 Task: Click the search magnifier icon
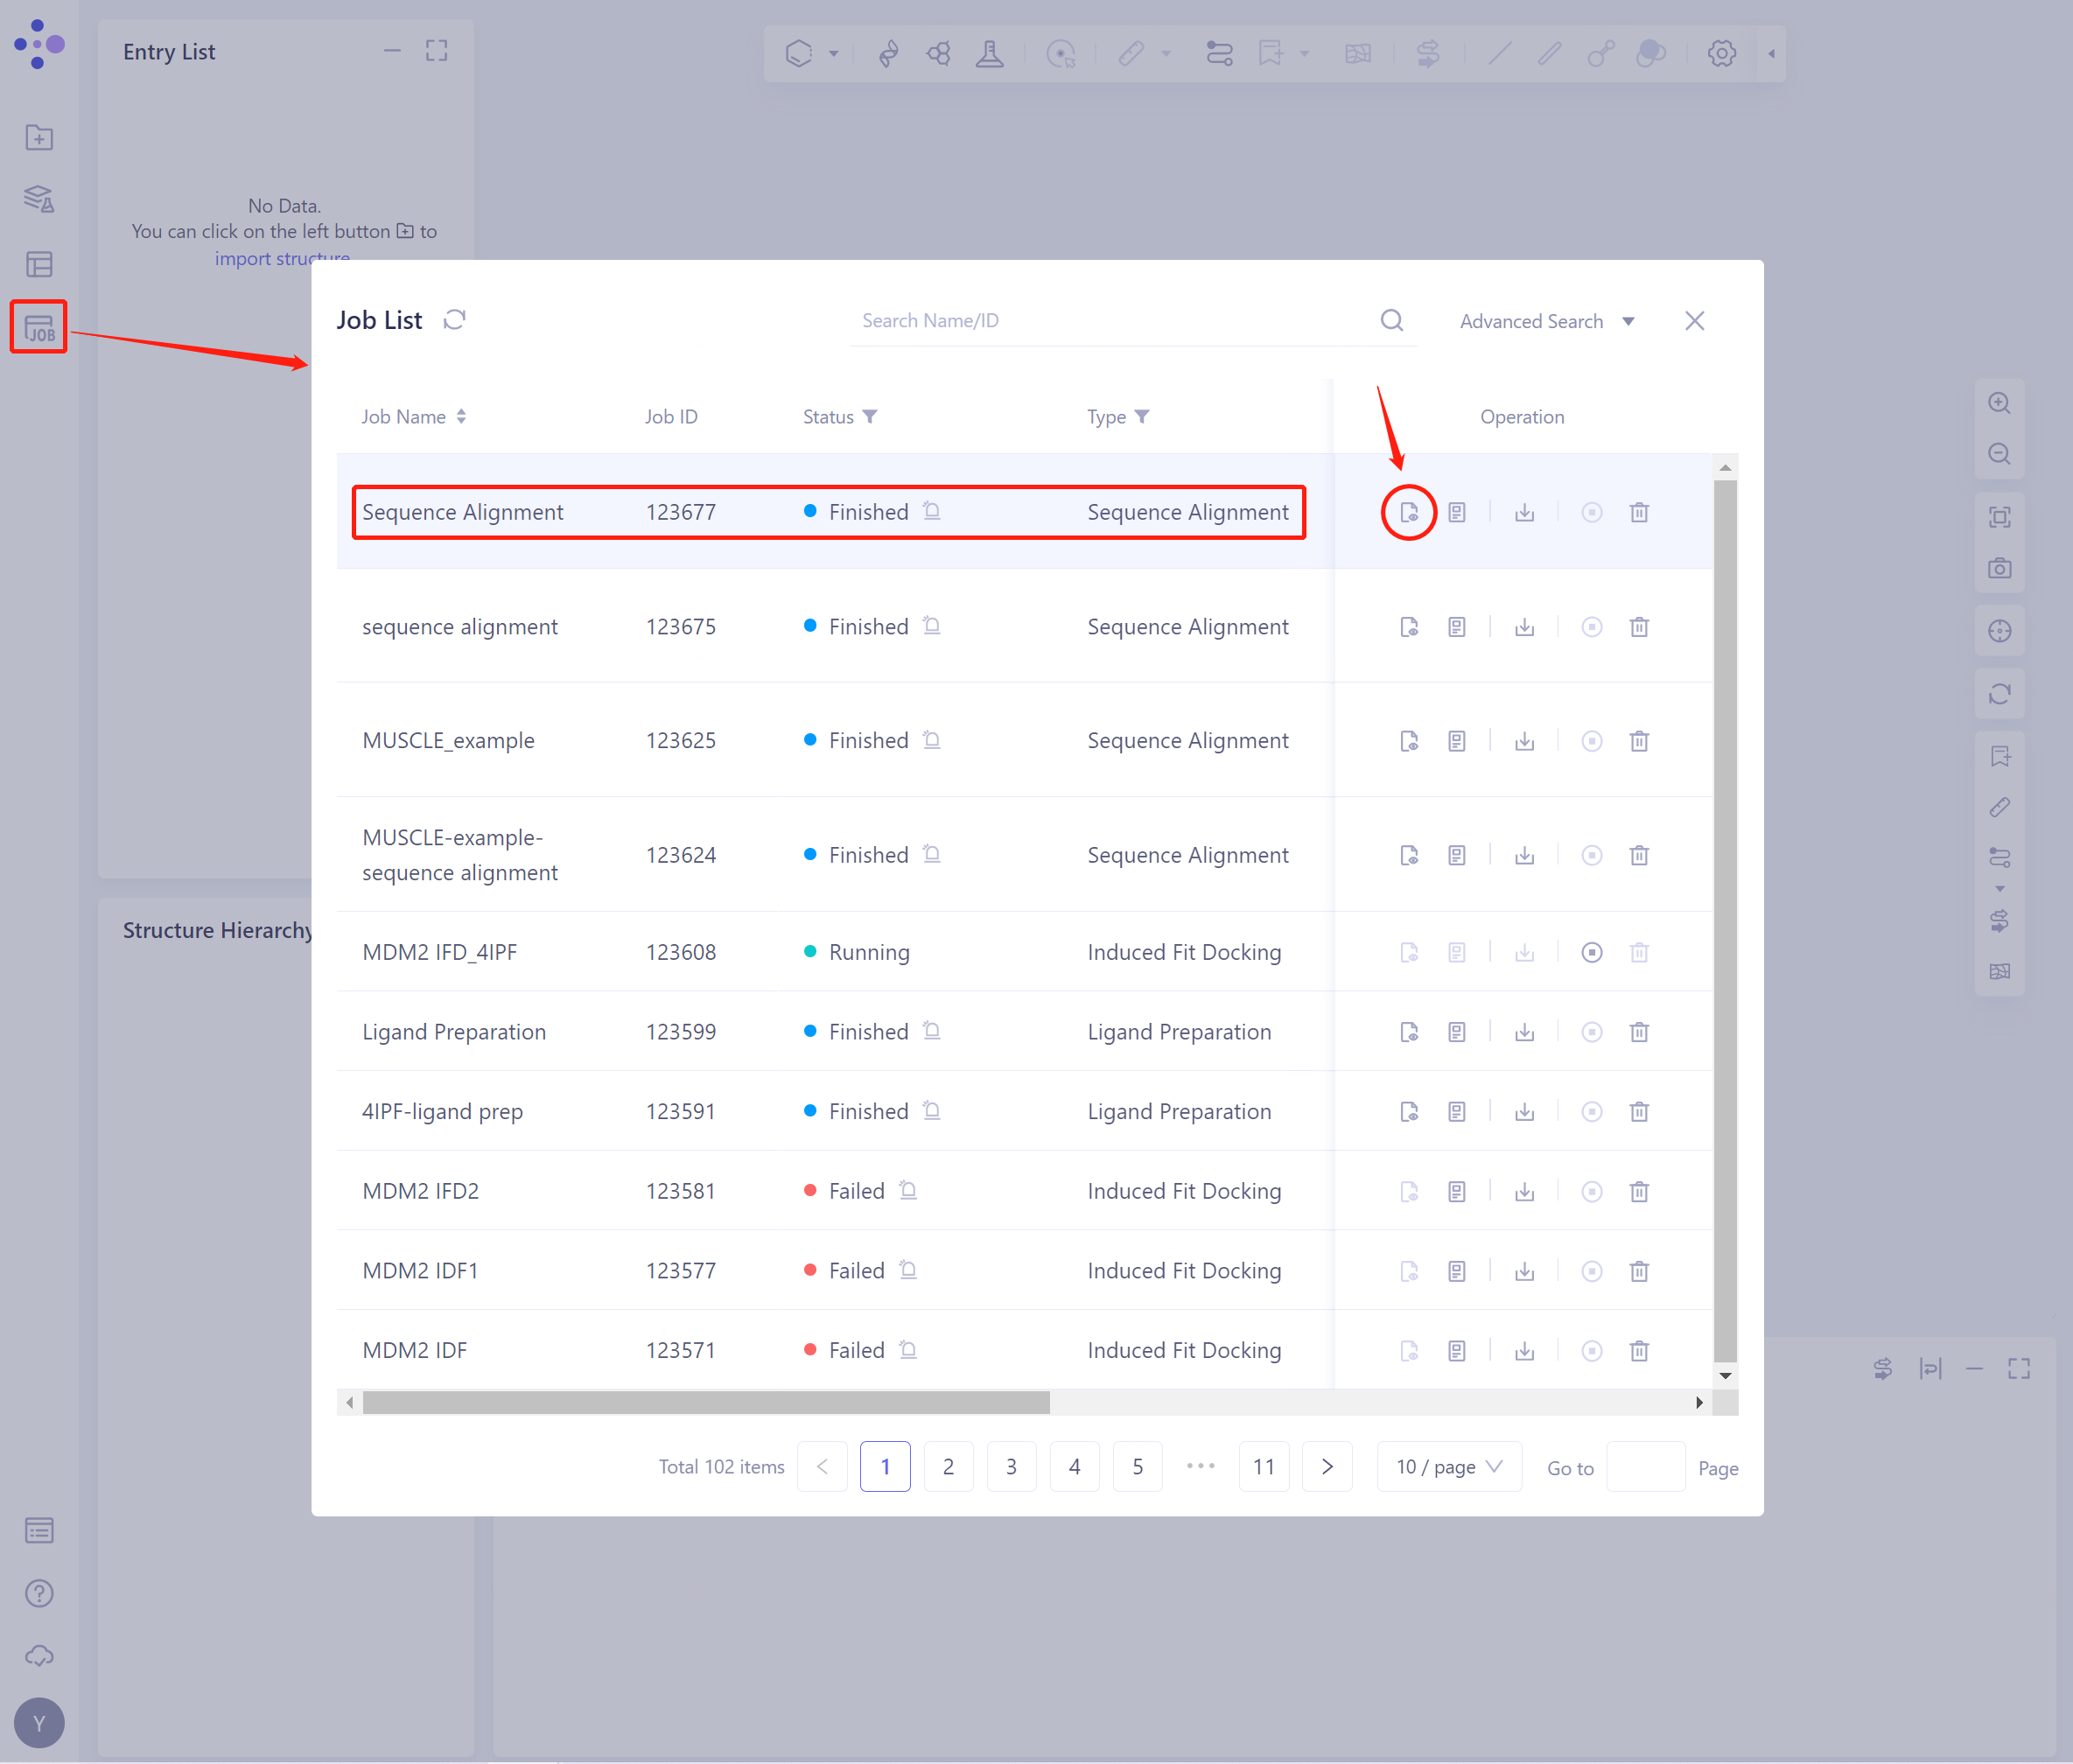click(x=1391, y=320)
